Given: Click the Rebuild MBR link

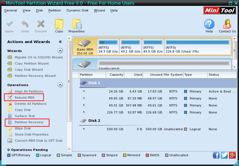Looking at the screenshot, I should [x=25, y=98].
